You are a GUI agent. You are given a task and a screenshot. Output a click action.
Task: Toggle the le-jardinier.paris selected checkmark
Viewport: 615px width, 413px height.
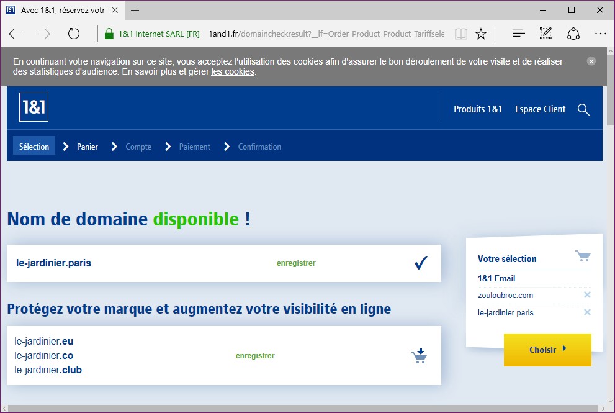[421, 263]
